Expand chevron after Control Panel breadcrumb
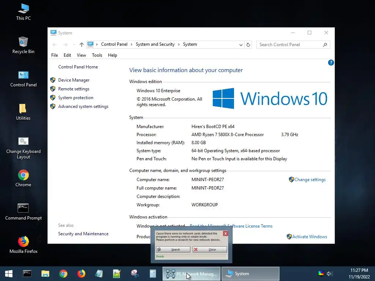Image resolution: width=375 pixels, height=281 pixels. point(131,44)
